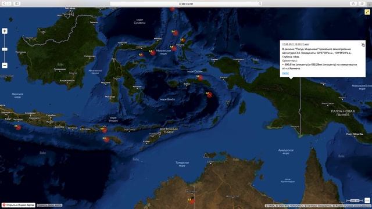Select the earthquake marker on Sumba island
372x209 pixels.
(x=106, y=139)
